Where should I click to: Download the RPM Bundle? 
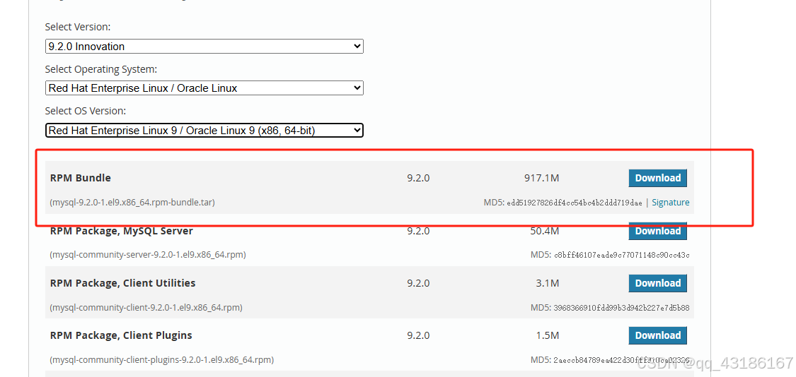(657, 178)
